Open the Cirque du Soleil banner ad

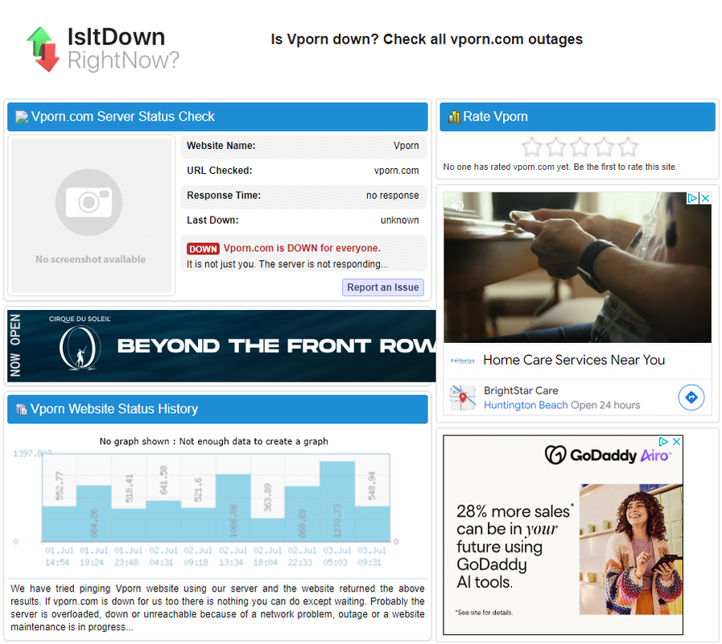click(x=221, y=346)
